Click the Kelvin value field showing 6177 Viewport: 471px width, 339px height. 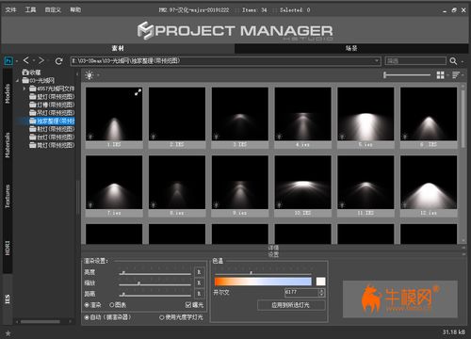coord(301,293)
